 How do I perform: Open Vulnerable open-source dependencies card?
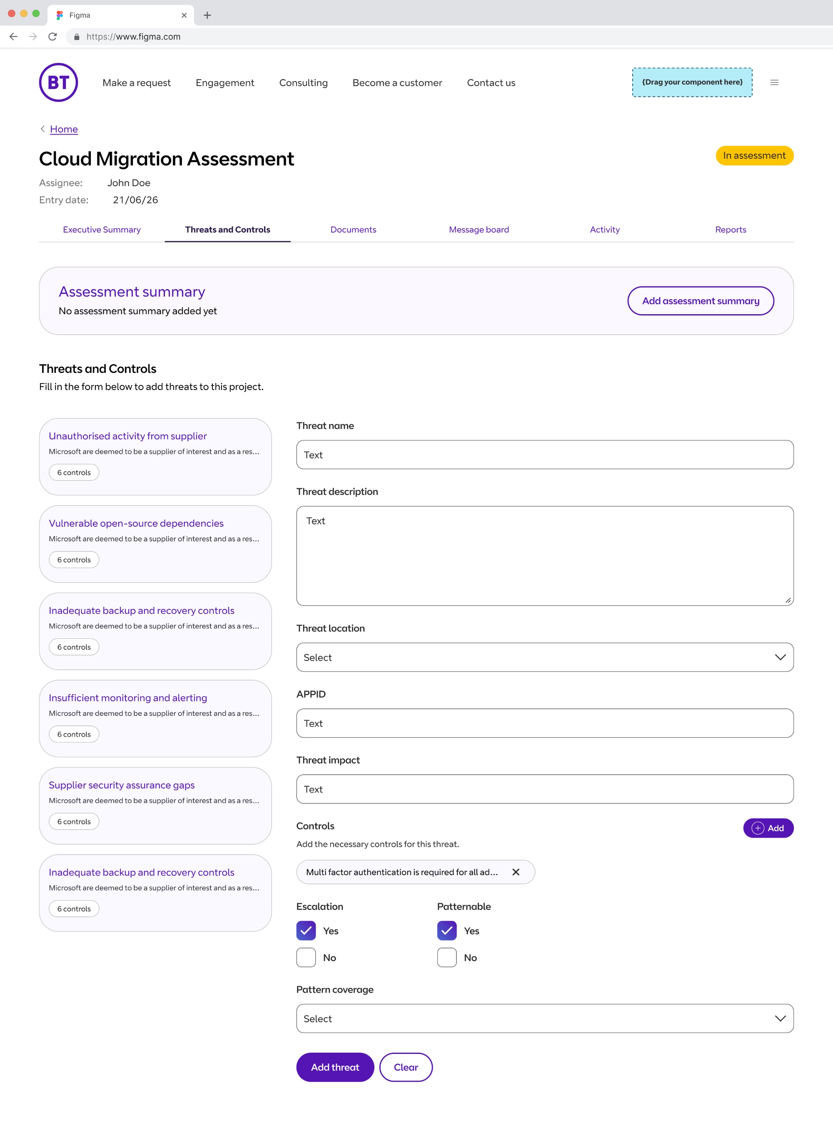tap(155, 543)
